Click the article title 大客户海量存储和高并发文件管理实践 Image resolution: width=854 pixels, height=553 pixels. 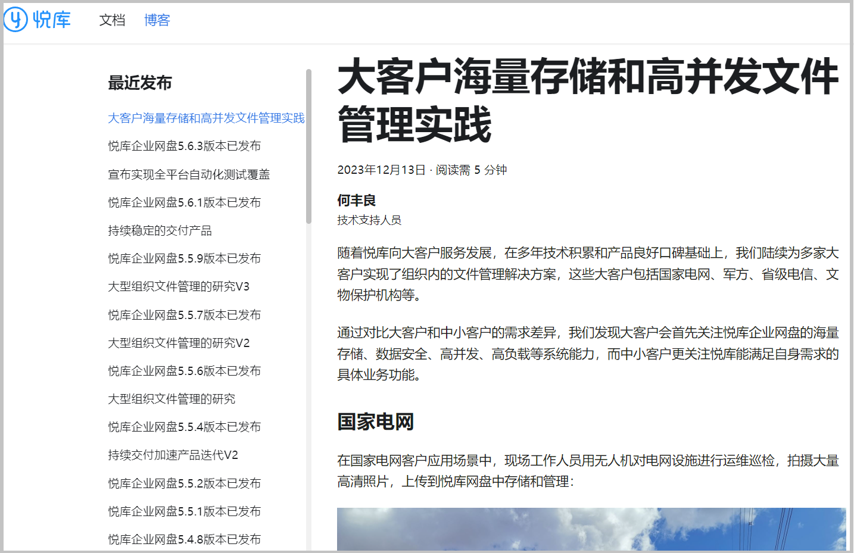(588, 101)
